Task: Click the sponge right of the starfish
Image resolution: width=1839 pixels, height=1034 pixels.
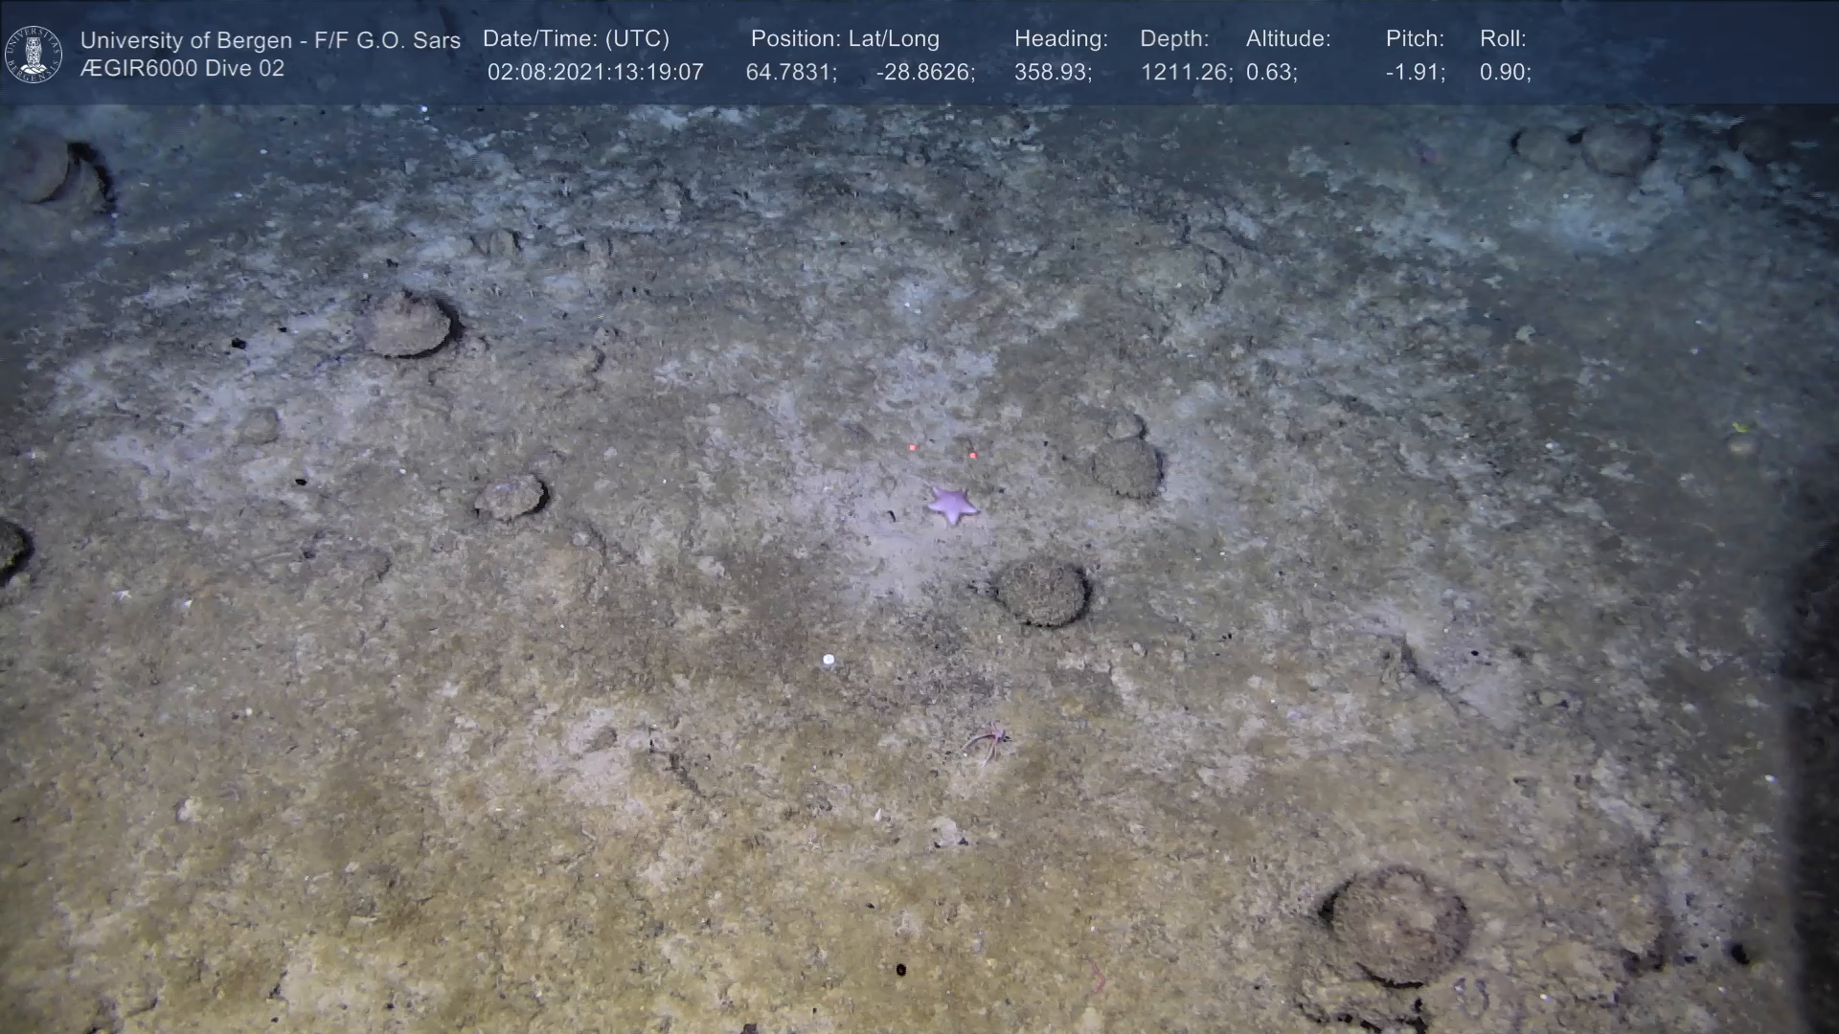Action: coord(1127,467)
